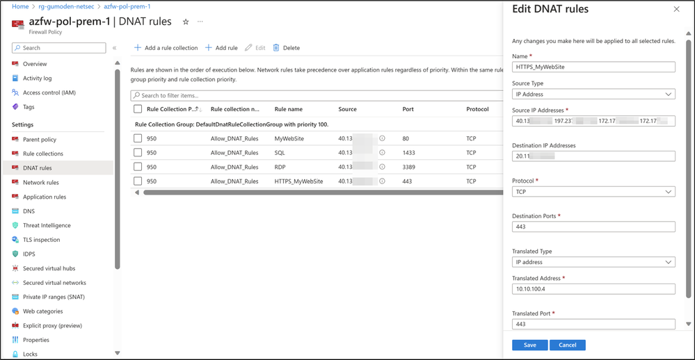The height and width of the screenshot is (360, 695).
Task: Click the table horizontal scrollbar
Action: click(323, 193)
